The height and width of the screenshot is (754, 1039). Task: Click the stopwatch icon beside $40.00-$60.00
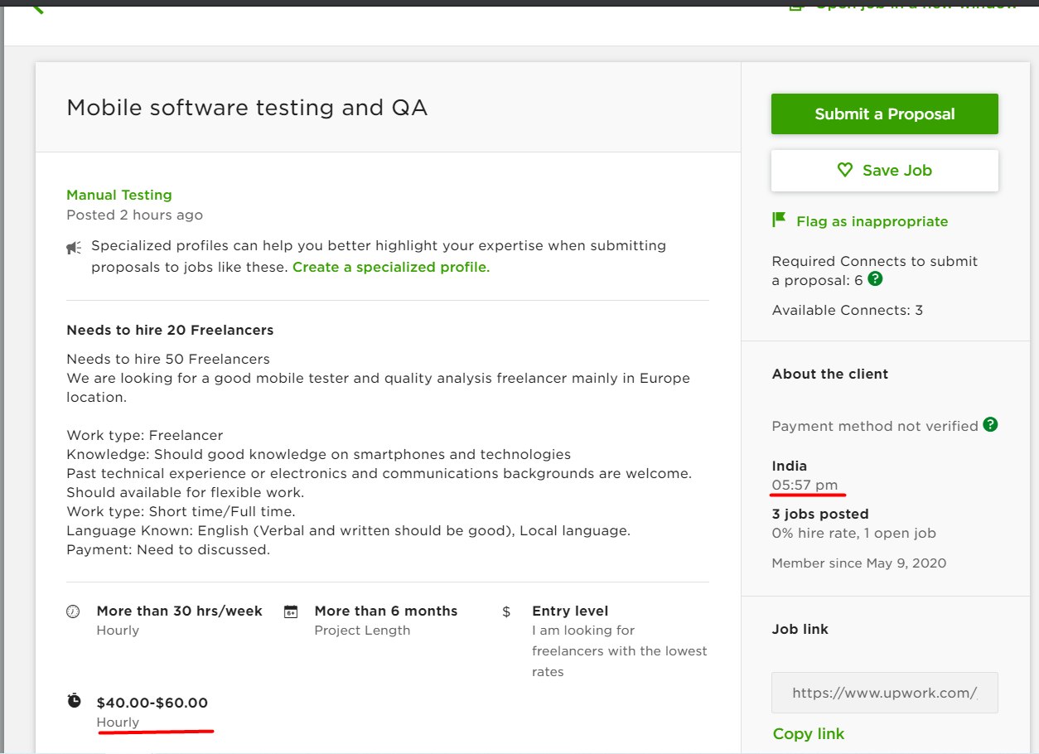tap(74, 701)
